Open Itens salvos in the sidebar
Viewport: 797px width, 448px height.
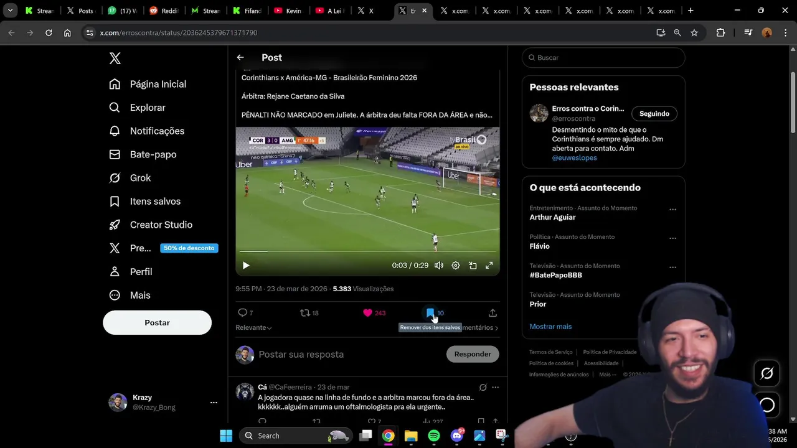tap(144, 201)
